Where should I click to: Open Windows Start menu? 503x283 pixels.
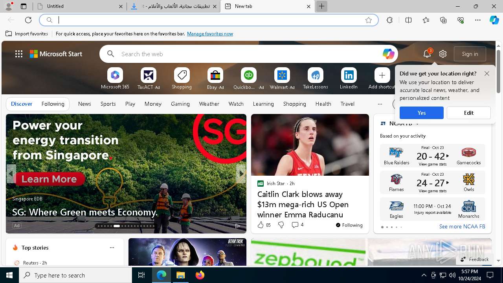pos(9,275)
